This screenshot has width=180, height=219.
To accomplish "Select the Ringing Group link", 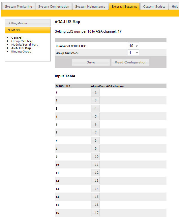I will (21, 52).
